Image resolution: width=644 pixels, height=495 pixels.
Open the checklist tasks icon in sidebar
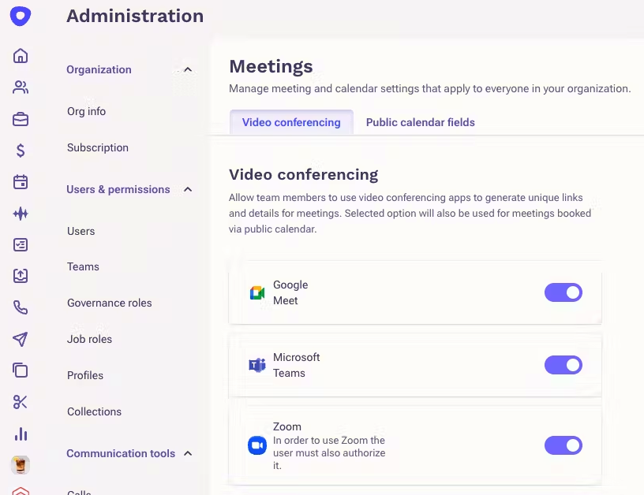click(x=21, y=245)
